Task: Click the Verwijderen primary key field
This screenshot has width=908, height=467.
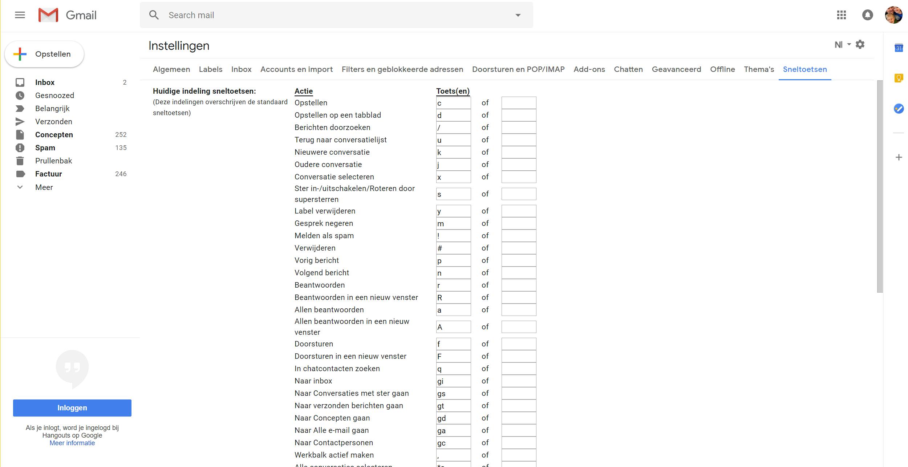Action: [453, 248]
